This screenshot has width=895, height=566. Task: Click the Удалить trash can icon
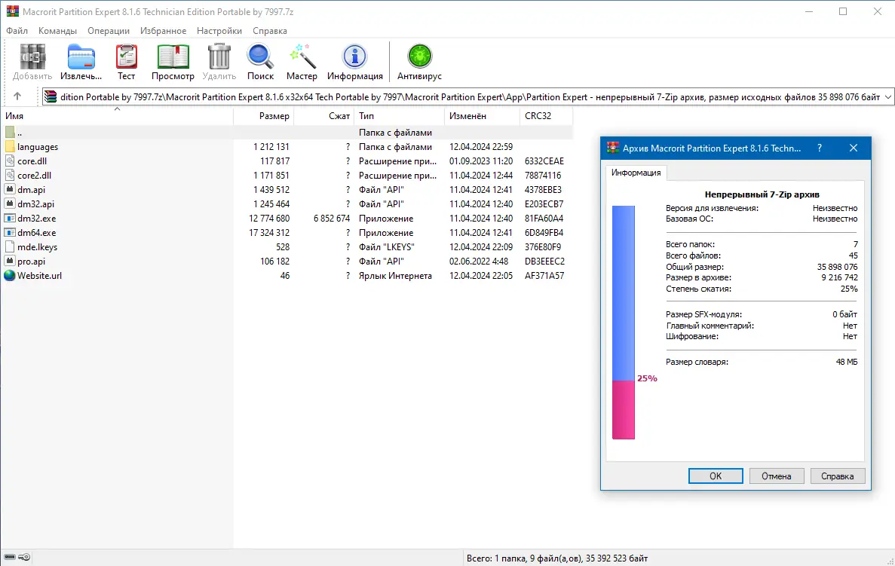coord(219,57)
